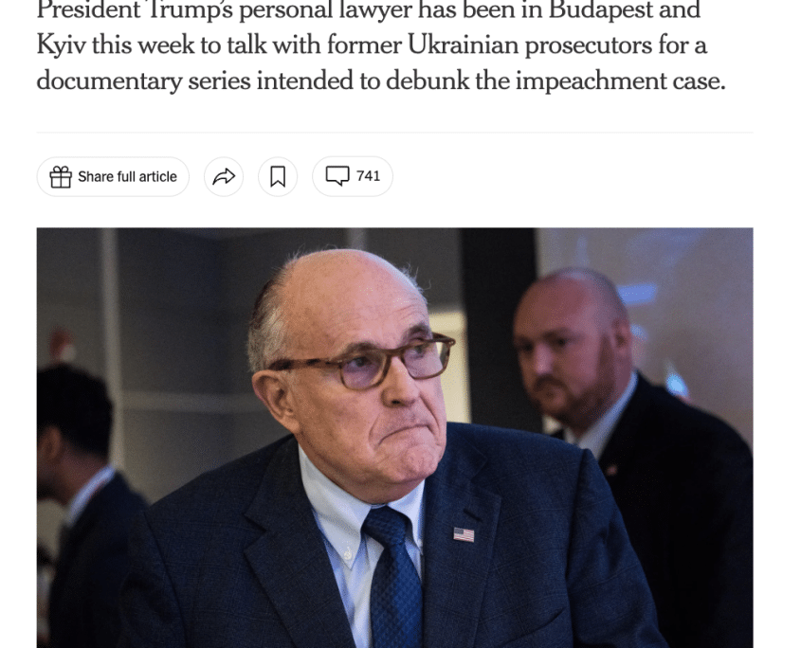
Task: Open the lead article photo
Action: tap(395, 438)
